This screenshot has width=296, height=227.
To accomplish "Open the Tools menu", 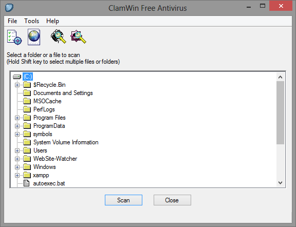I will pyautogui.click(x=31, y=21).
